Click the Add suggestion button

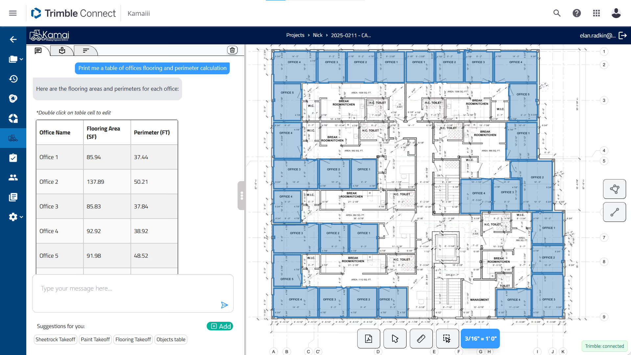[x=220, y=326]
